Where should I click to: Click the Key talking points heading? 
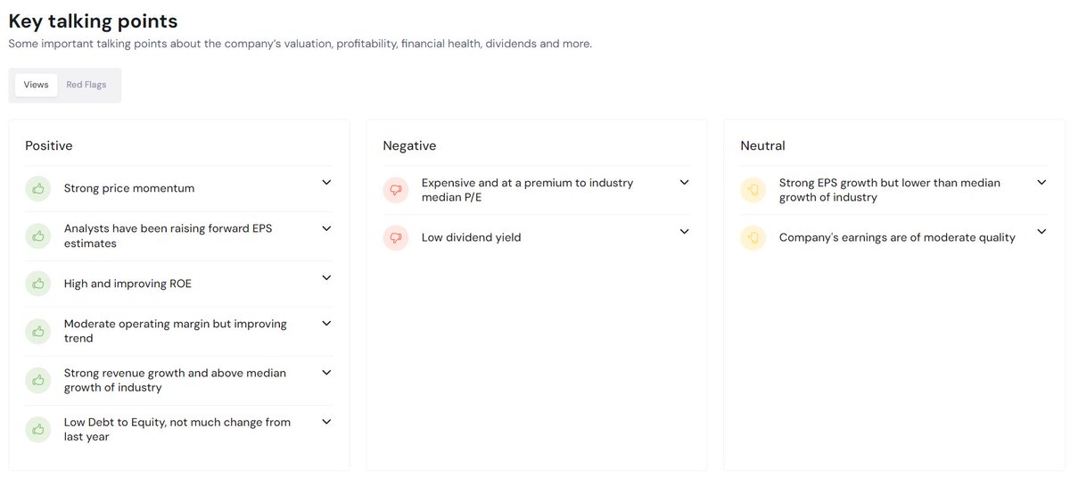coord(93,21)
